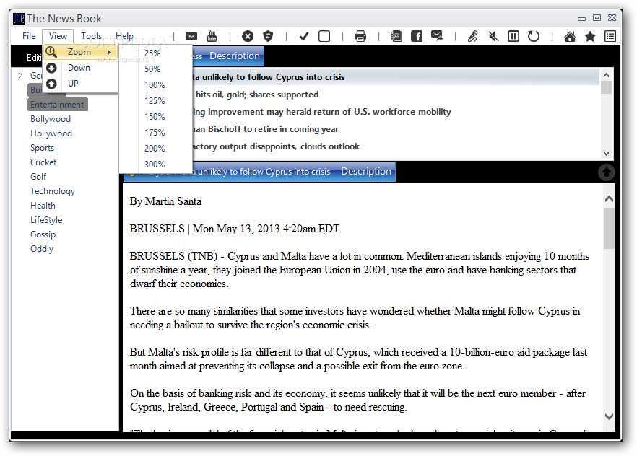Open the address book icon
This screenshot has width=637, height=456.
coord(396,37)
